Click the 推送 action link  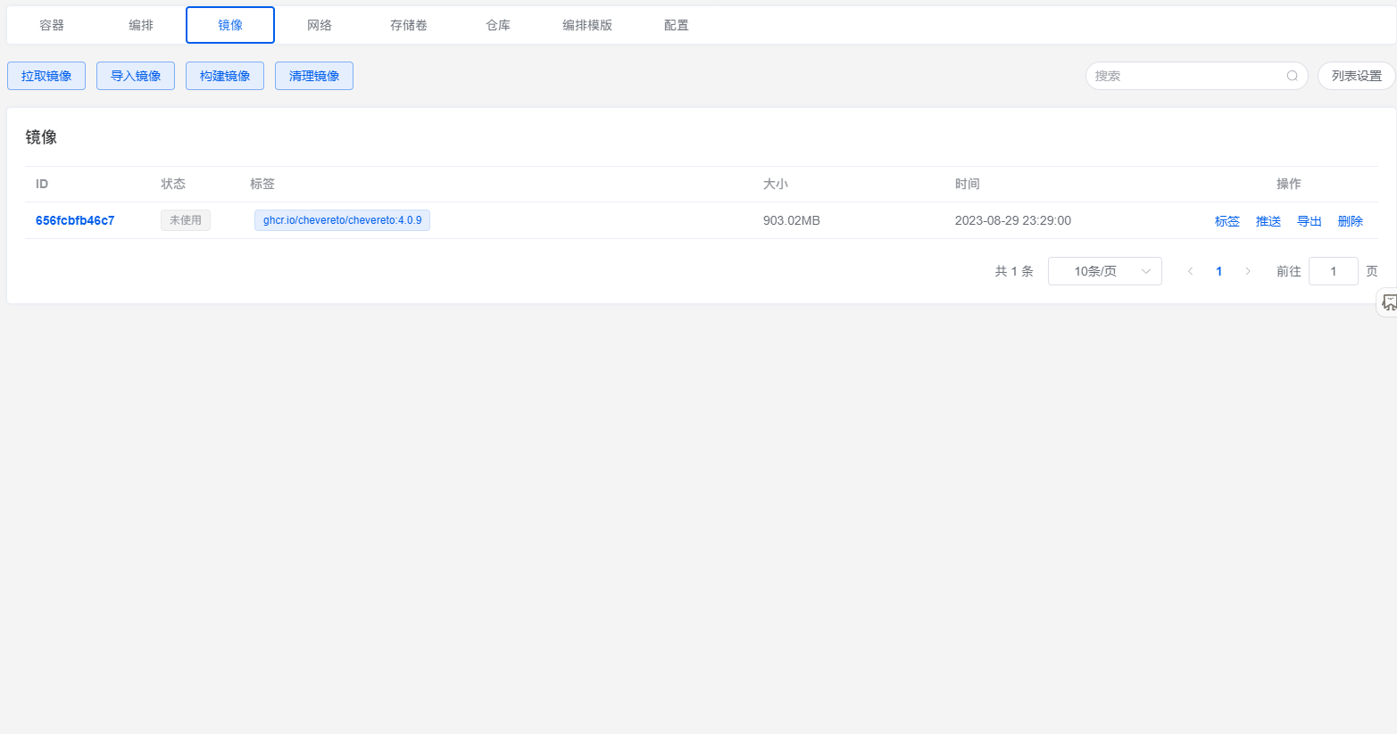coord(1268,221)
